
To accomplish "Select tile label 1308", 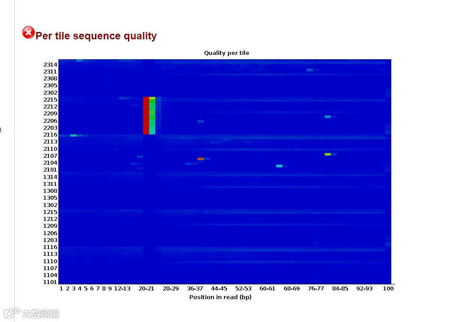I will [x=50, y=191].
